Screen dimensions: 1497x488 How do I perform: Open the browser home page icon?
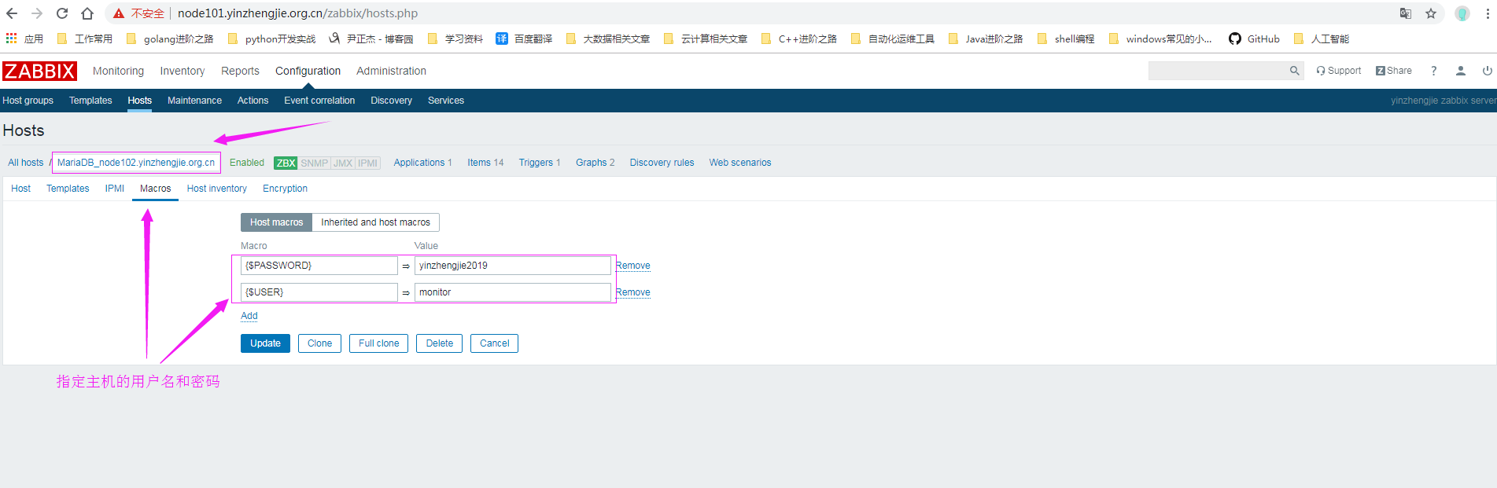87,13
